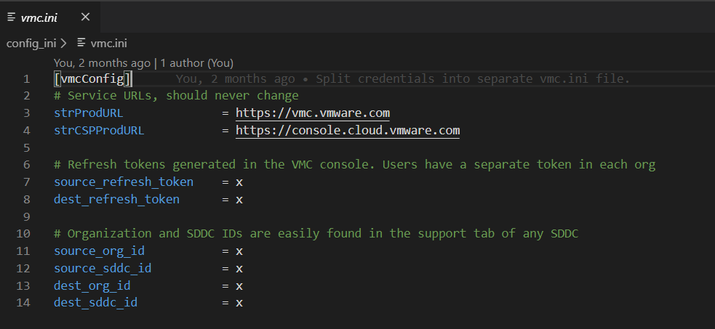This screenshot has height=329, width=715.
Task: Open the https://vmc.vmware.com link
Action: [313, 113]
